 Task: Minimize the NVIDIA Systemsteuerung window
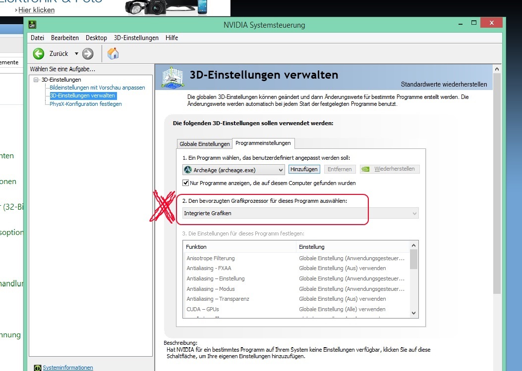point(461,23)
